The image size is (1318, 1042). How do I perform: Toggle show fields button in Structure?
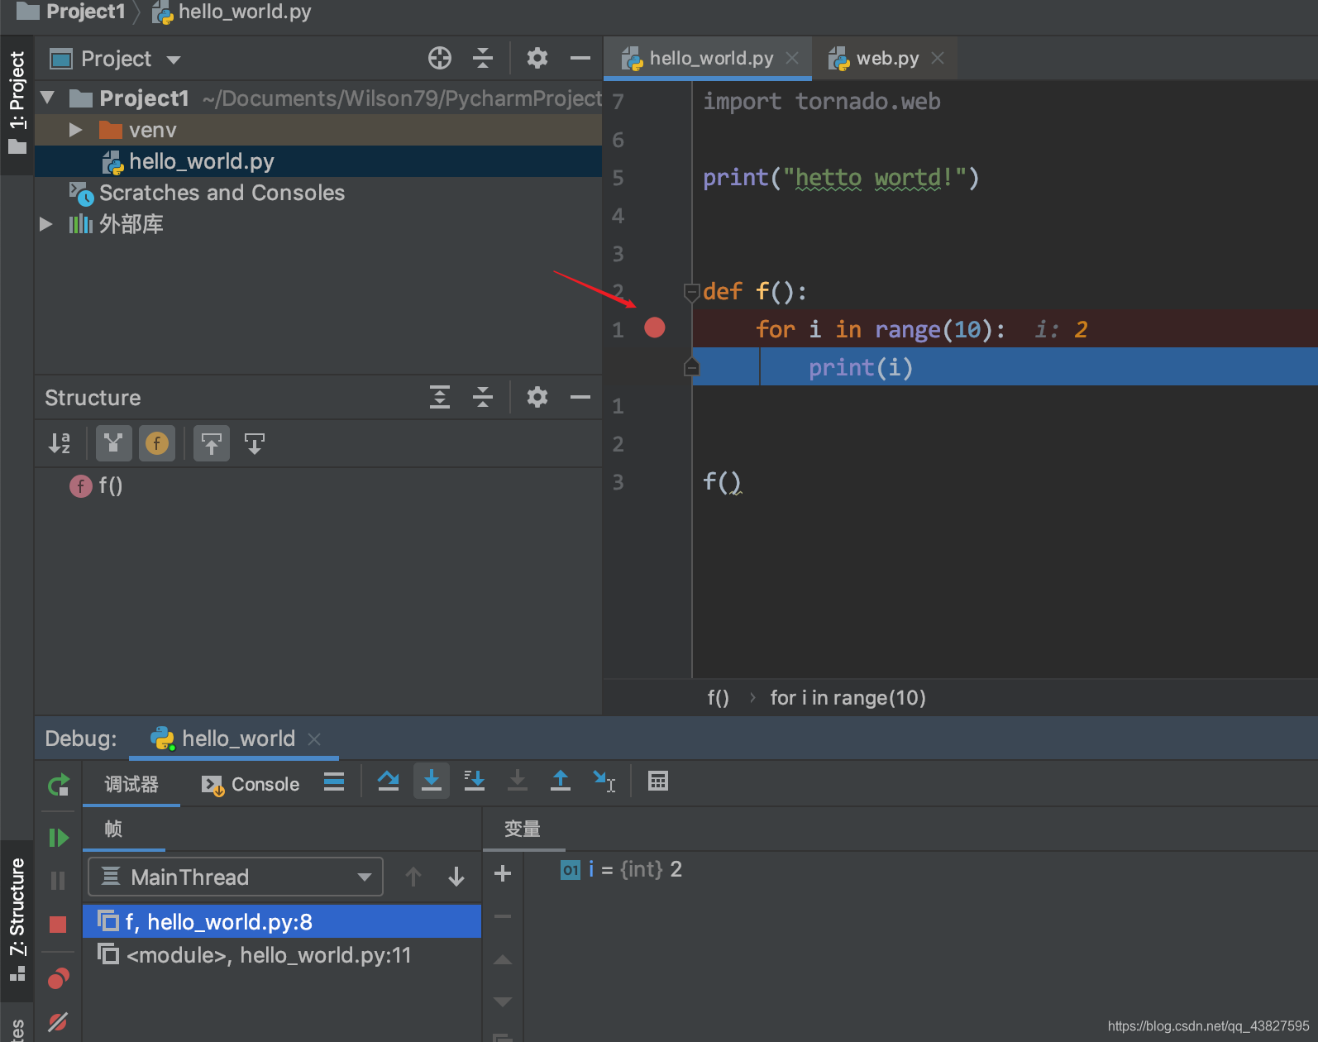tap(157, 443)
